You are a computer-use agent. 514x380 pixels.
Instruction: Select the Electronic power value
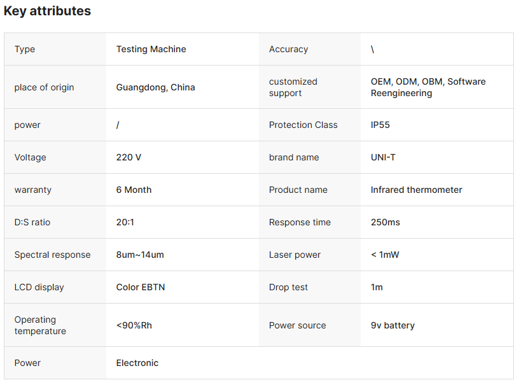(137, 363)
